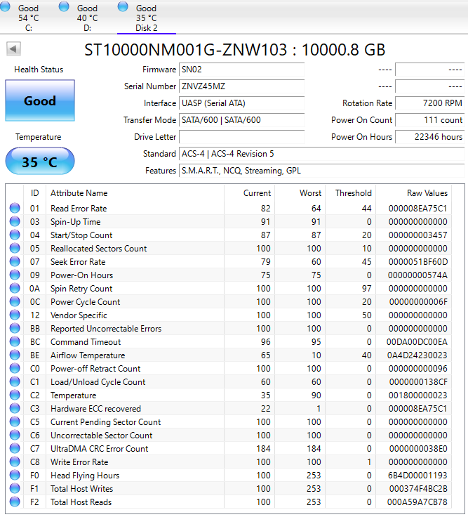Select the C: drive tab at 54 °C

coord(28,17)
